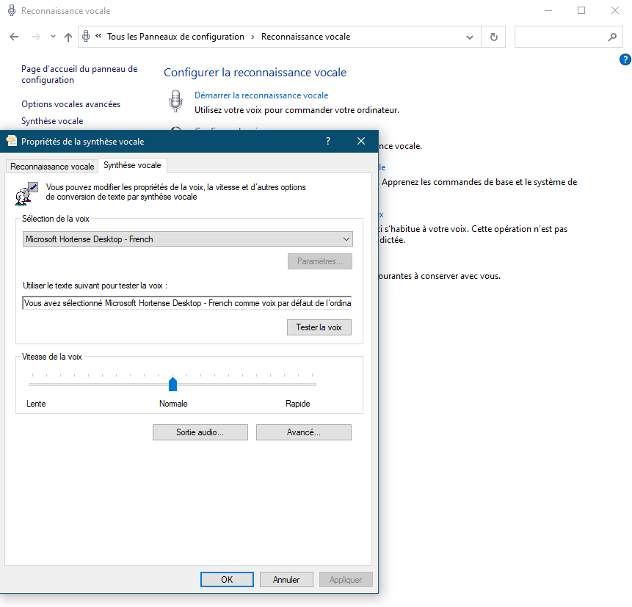Go up one folder level arrow
Screen dimensions: 632x607
tap(68, 37)
